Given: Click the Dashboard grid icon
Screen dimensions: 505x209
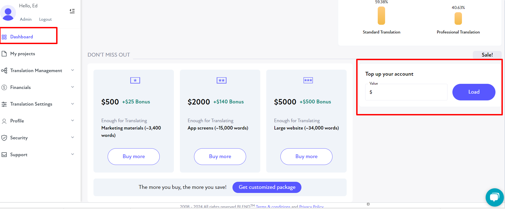Looking at the screenshot, I should (4, 37).
